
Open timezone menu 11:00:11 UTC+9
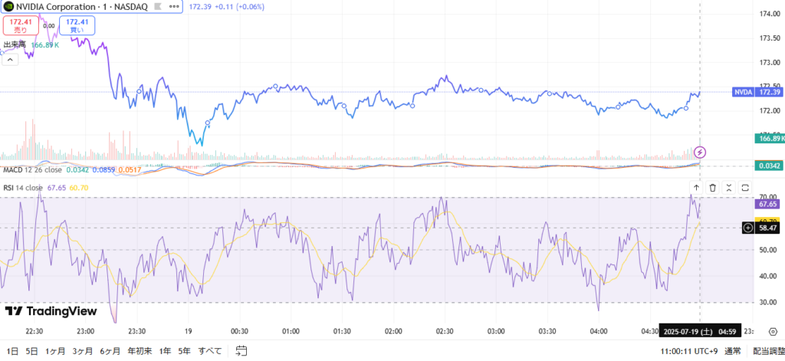tap(689, 351)
